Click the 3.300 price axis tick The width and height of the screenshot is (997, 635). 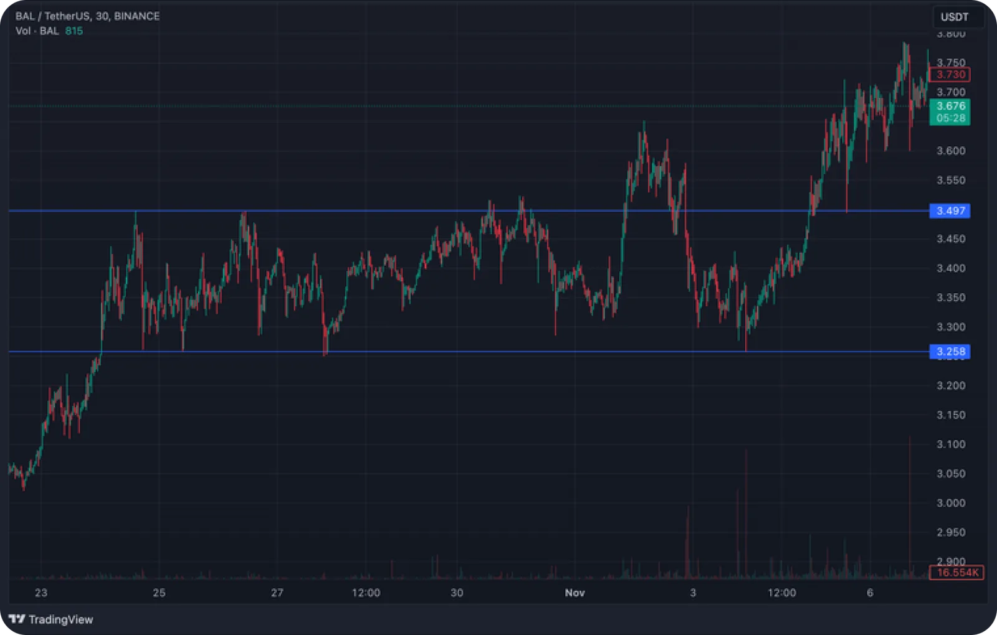(x=951, y=327)
